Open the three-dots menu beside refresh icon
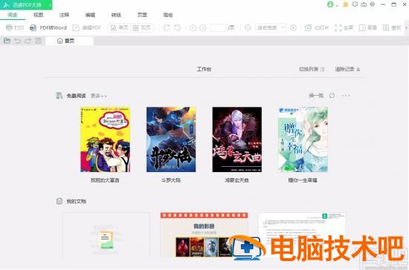 click(346, 96)
